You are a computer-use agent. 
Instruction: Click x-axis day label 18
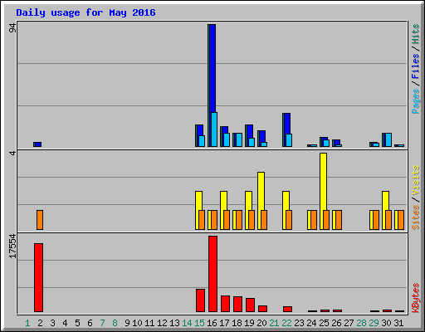point(237,323)
